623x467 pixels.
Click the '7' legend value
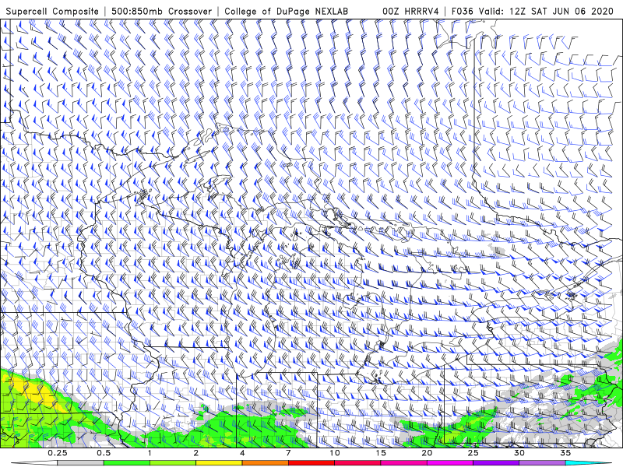[288, 453]
